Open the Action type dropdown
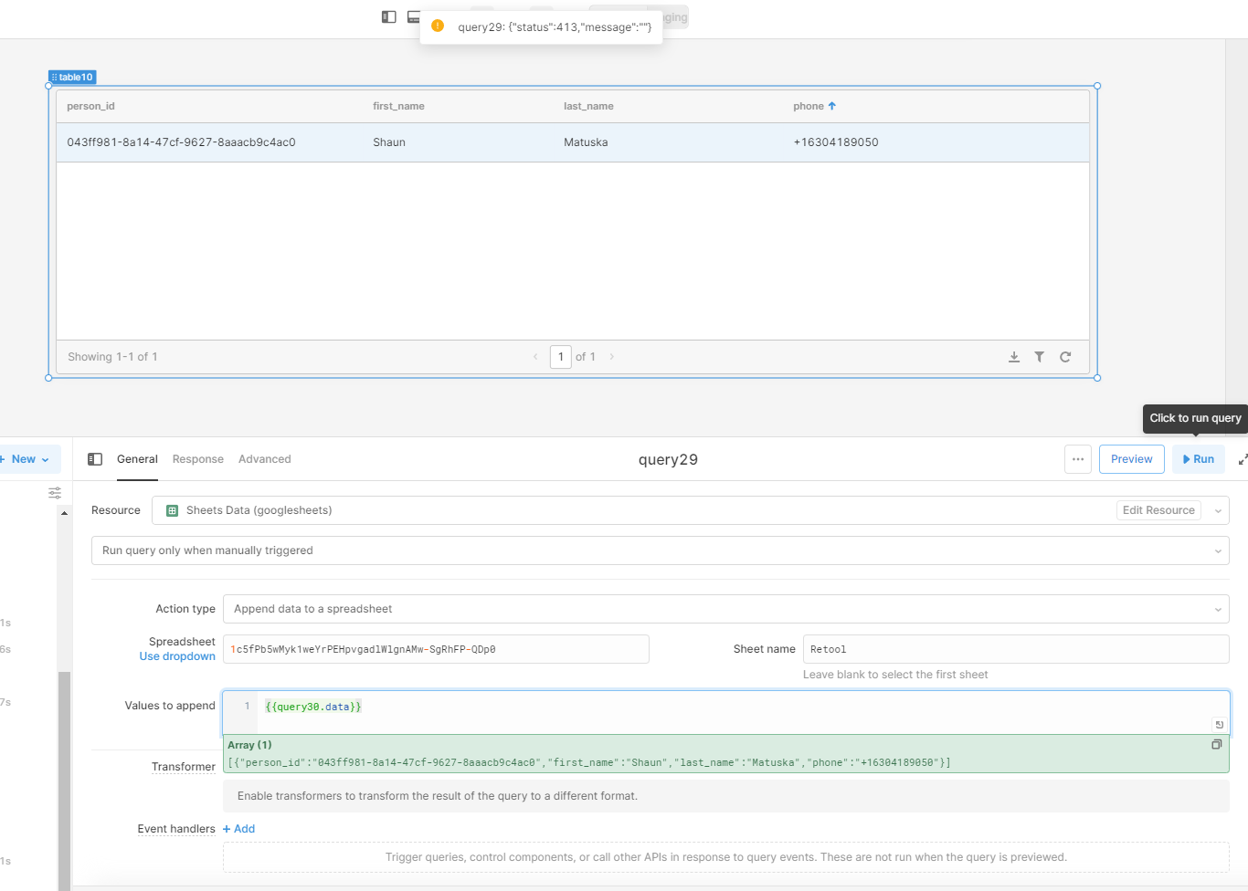This screenshot has width=1248, height=891. 725,609
